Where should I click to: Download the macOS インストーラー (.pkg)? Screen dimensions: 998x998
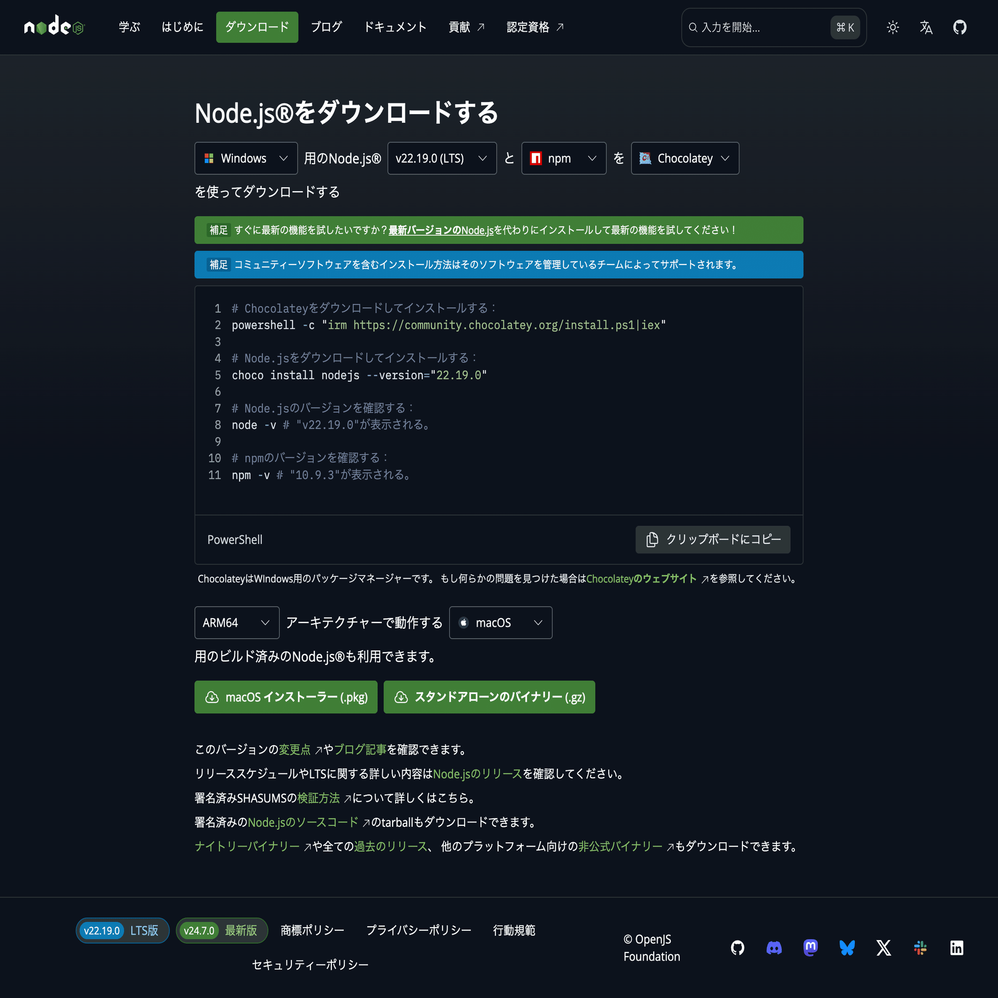(x=285, y=697)
